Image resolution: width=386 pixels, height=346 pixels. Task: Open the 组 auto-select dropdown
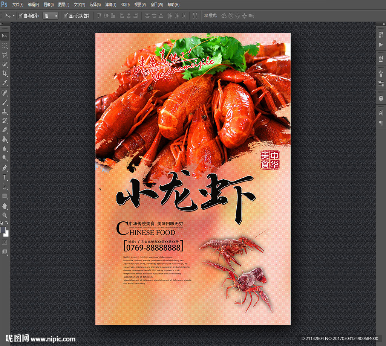point(51,16)
